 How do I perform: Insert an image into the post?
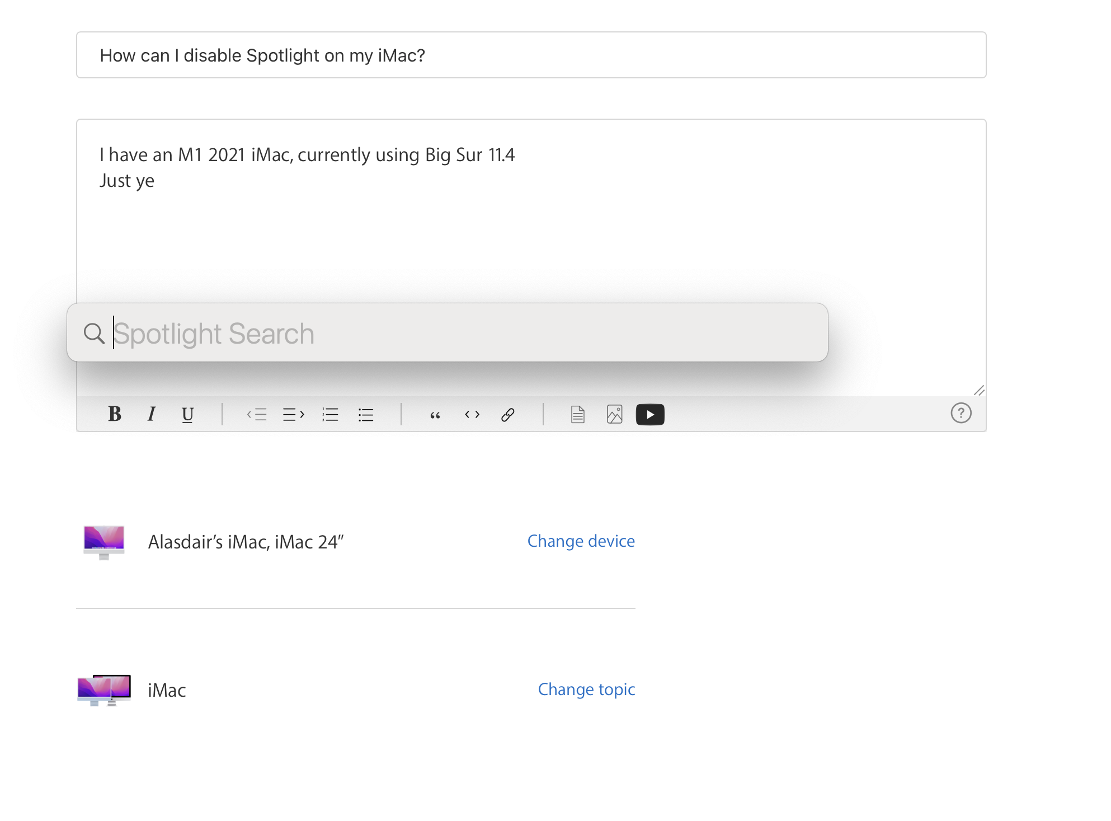[614, 415]
